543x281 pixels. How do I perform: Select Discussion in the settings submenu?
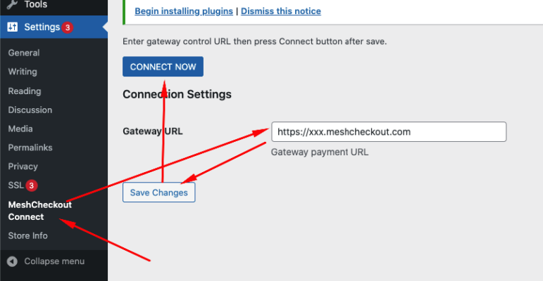30,110
